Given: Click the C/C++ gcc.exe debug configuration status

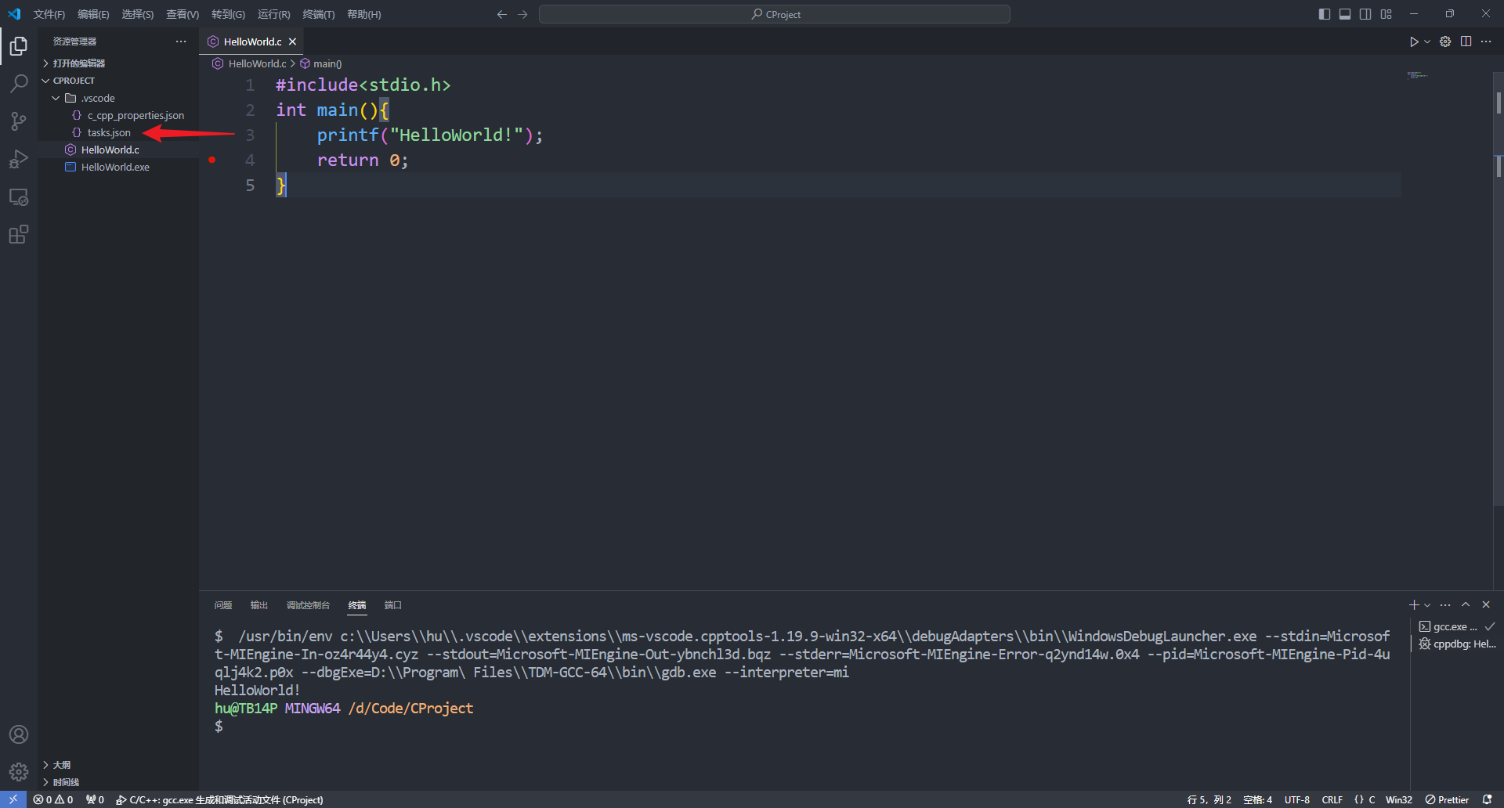Looking at the screenshot, I should pyautogui.click(x=220, y=799).
